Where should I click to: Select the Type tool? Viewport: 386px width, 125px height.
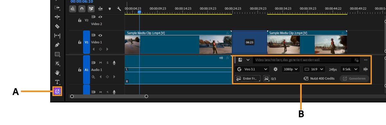coord(57,82)
